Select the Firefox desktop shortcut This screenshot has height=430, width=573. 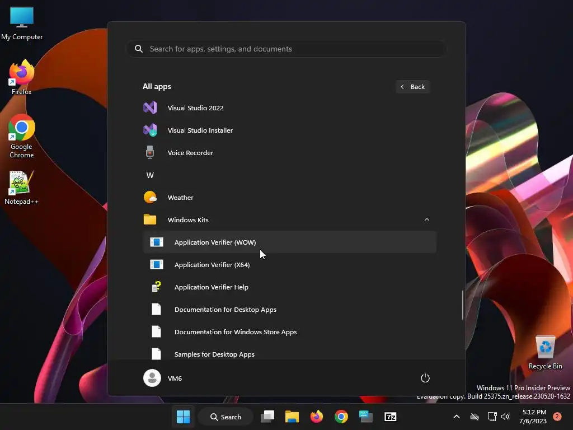tap(22, 77)
